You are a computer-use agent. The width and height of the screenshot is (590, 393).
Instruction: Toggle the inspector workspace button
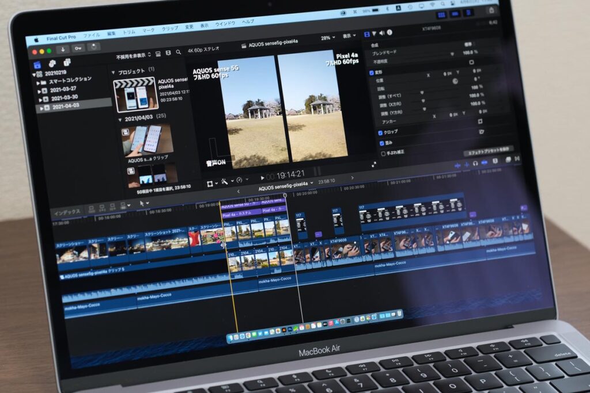[469, 13]
